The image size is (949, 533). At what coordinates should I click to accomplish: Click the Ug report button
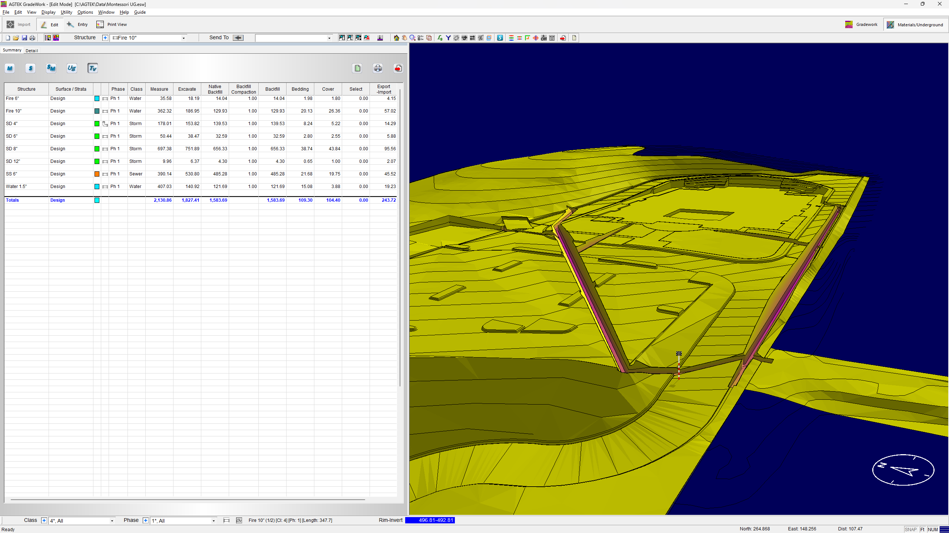pos(72,68)
